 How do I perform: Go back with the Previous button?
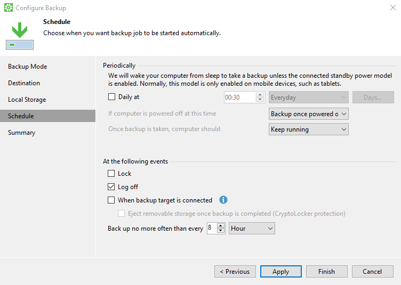[x=235, y=272]
